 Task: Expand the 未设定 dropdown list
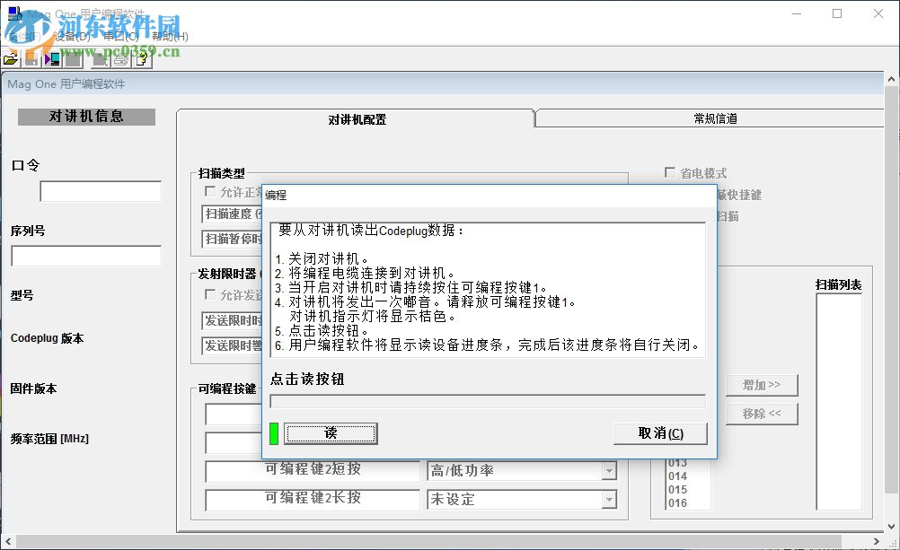(x=611, y=500)
